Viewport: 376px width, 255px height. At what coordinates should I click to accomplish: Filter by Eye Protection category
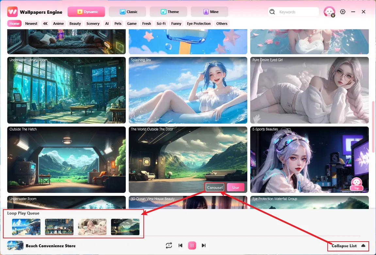199,24
